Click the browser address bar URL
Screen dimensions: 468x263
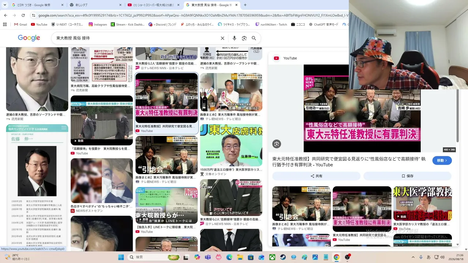193,15
